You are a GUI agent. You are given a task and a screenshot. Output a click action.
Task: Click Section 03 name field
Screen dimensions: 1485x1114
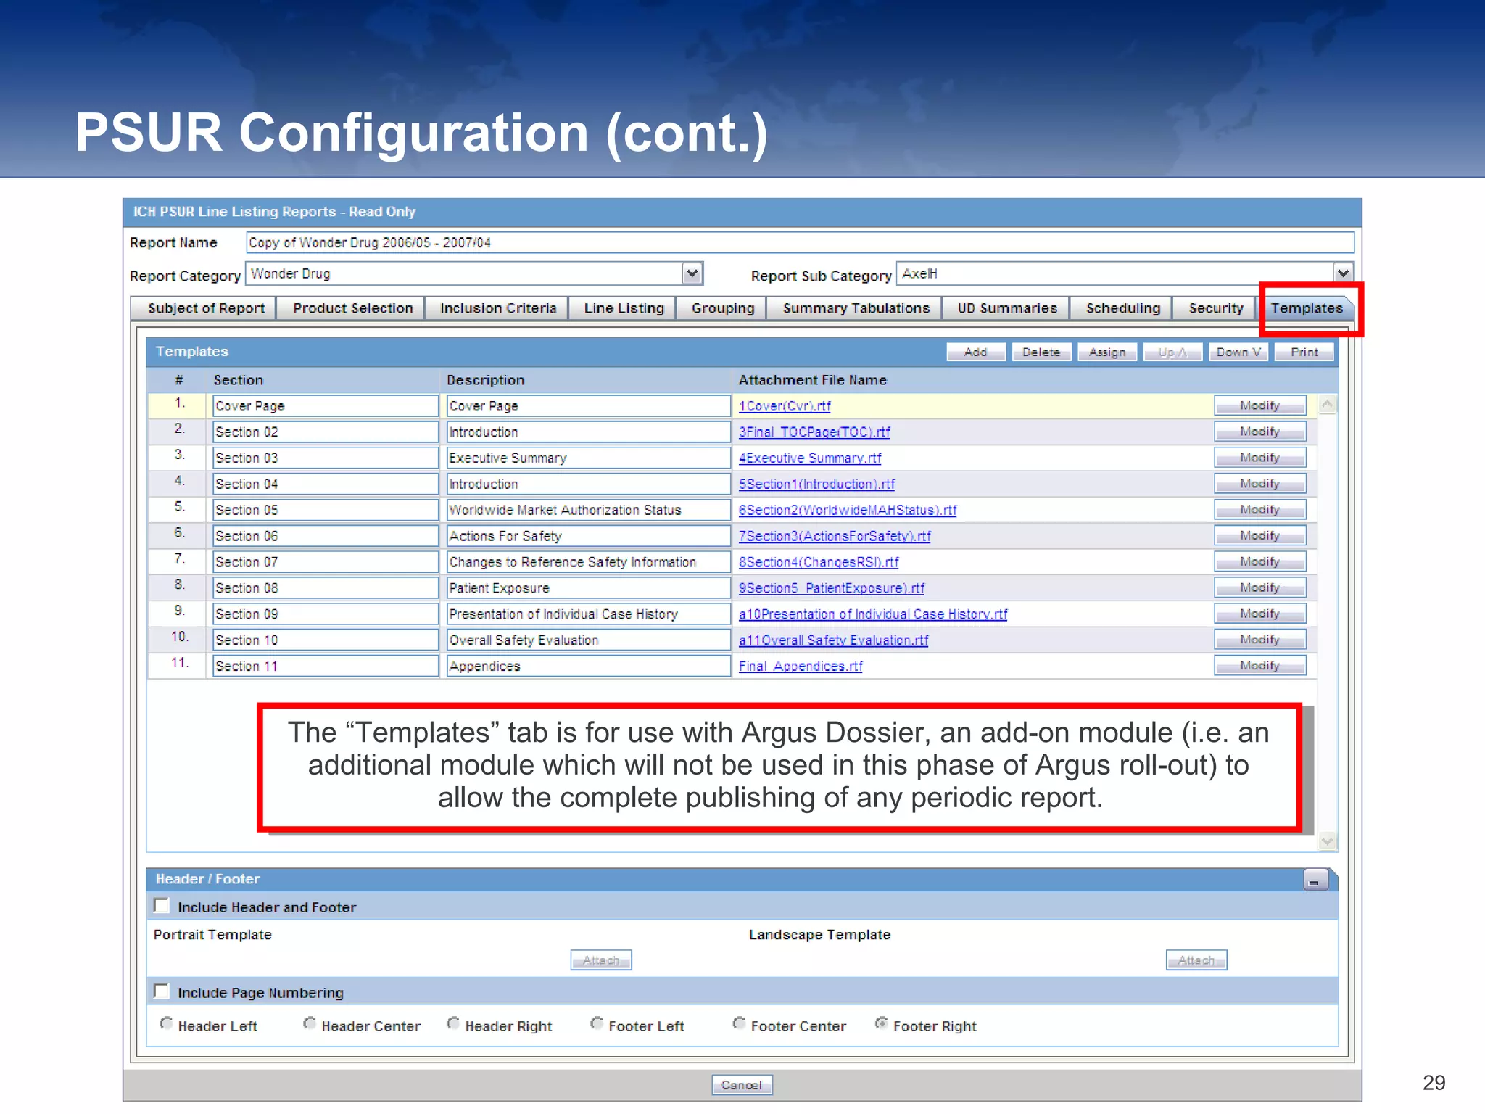click(326, 458)
